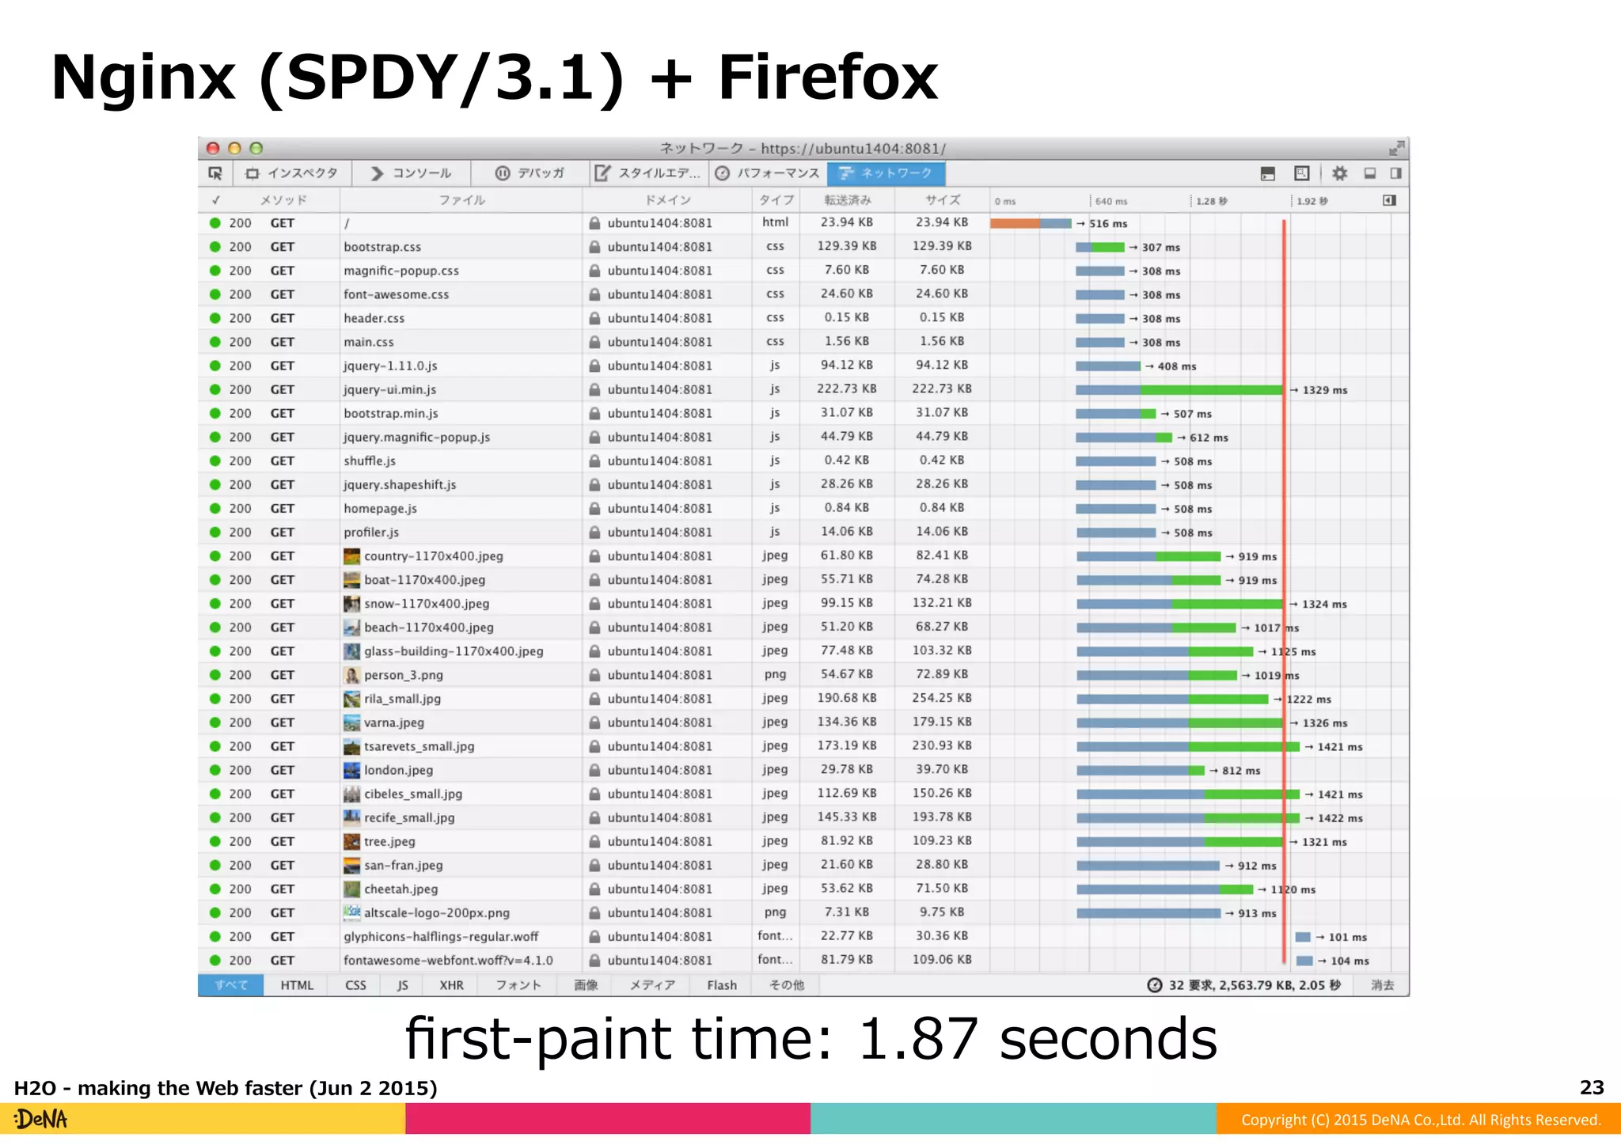Click the request summary clock icon in status bar
This screenshot has width=1621, height=1145.
coord(1155,985)
